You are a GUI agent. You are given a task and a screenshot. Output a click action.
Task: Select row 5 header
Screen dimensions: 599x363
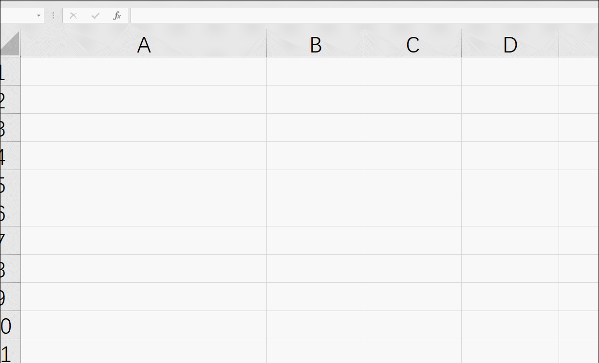tap(10, 184)
